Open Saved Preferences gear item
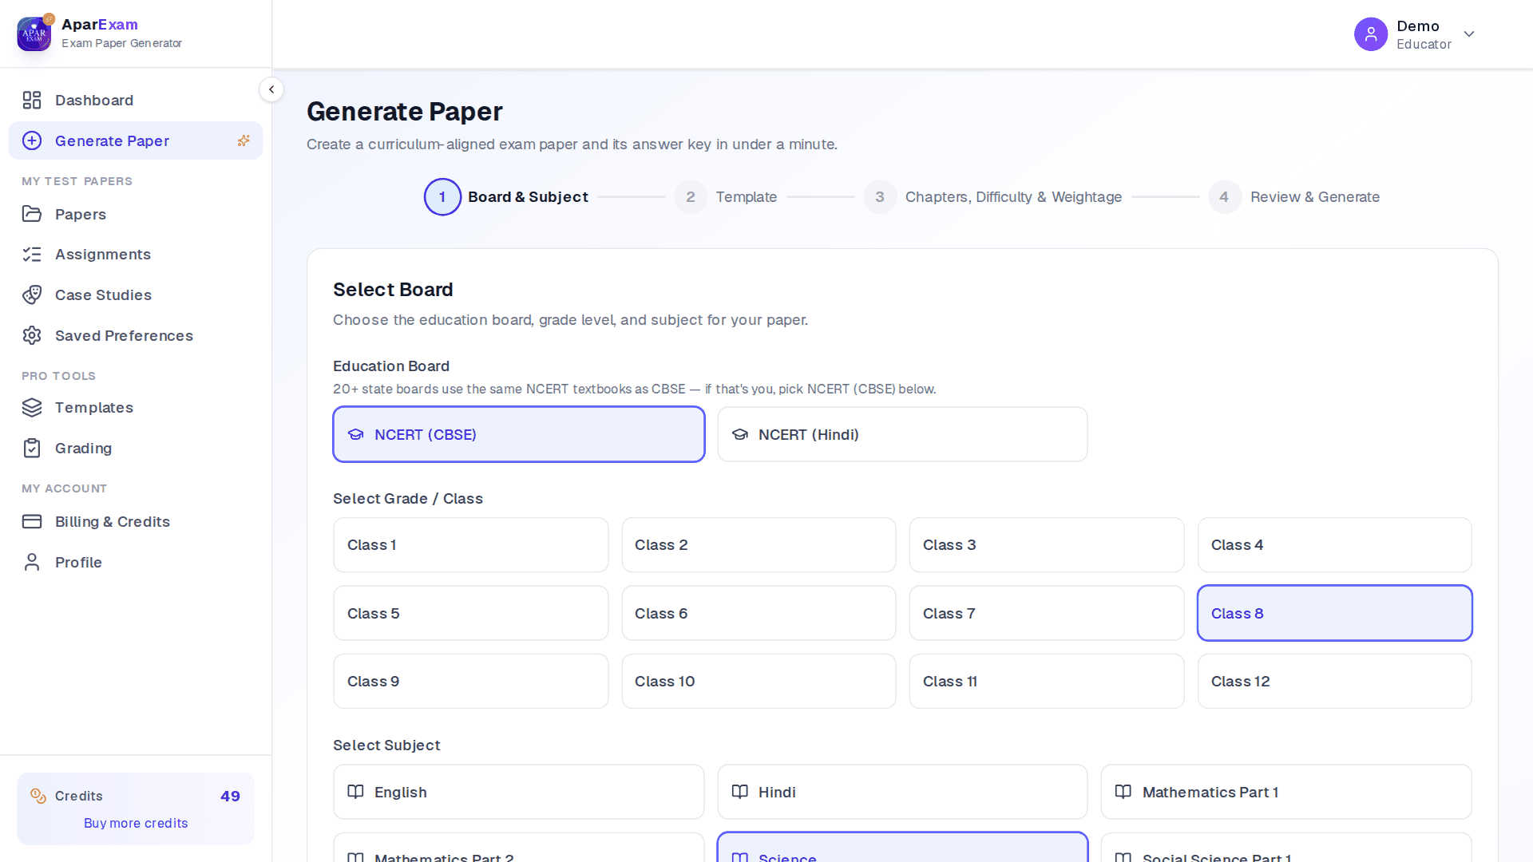This screenshot has width=1533, height=862. [x=136, y=335]
